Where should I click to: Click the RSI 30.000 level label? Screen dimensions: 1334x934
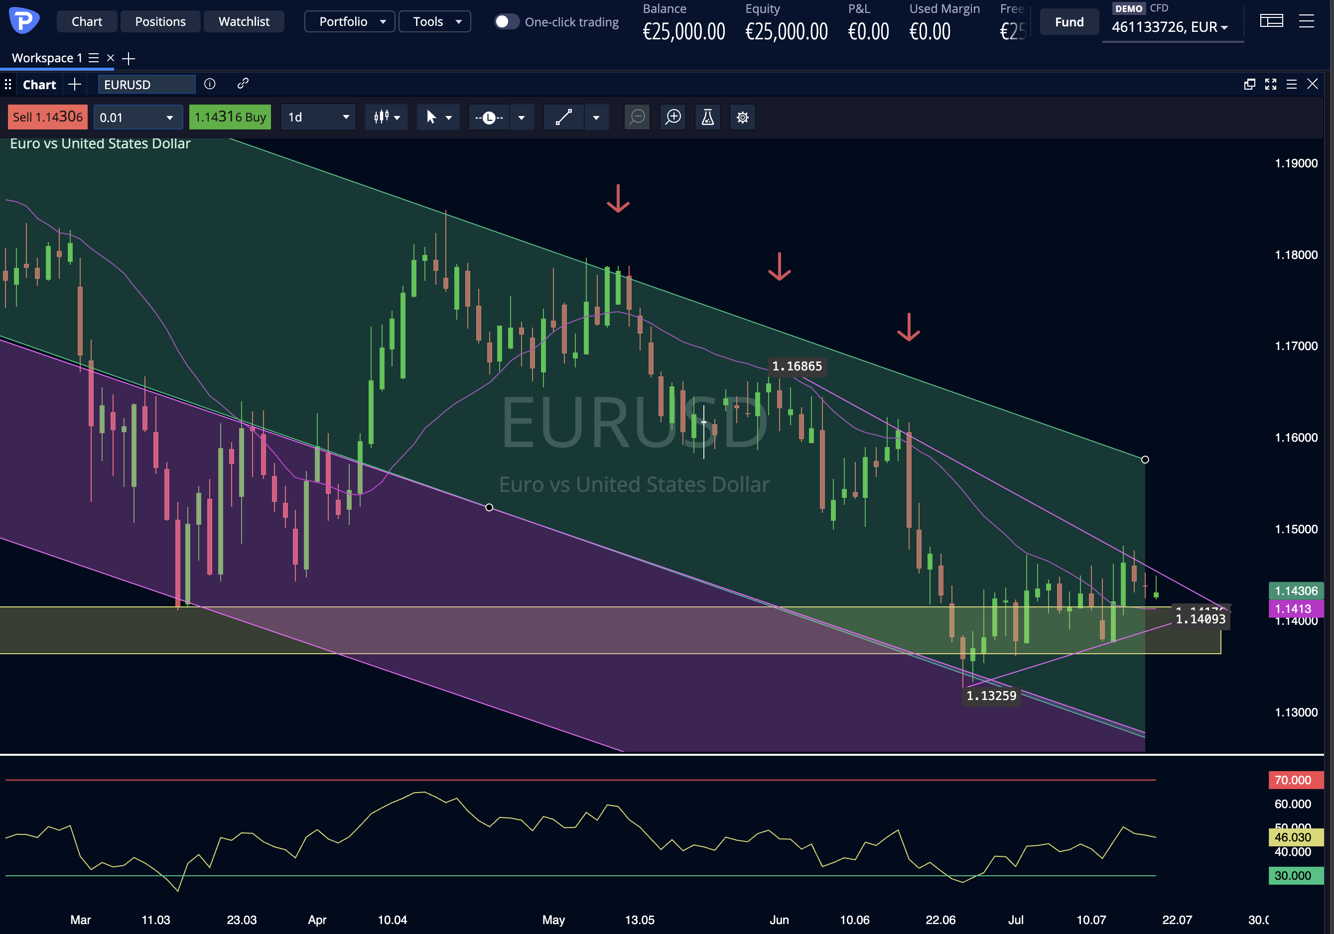(1296, 875)
